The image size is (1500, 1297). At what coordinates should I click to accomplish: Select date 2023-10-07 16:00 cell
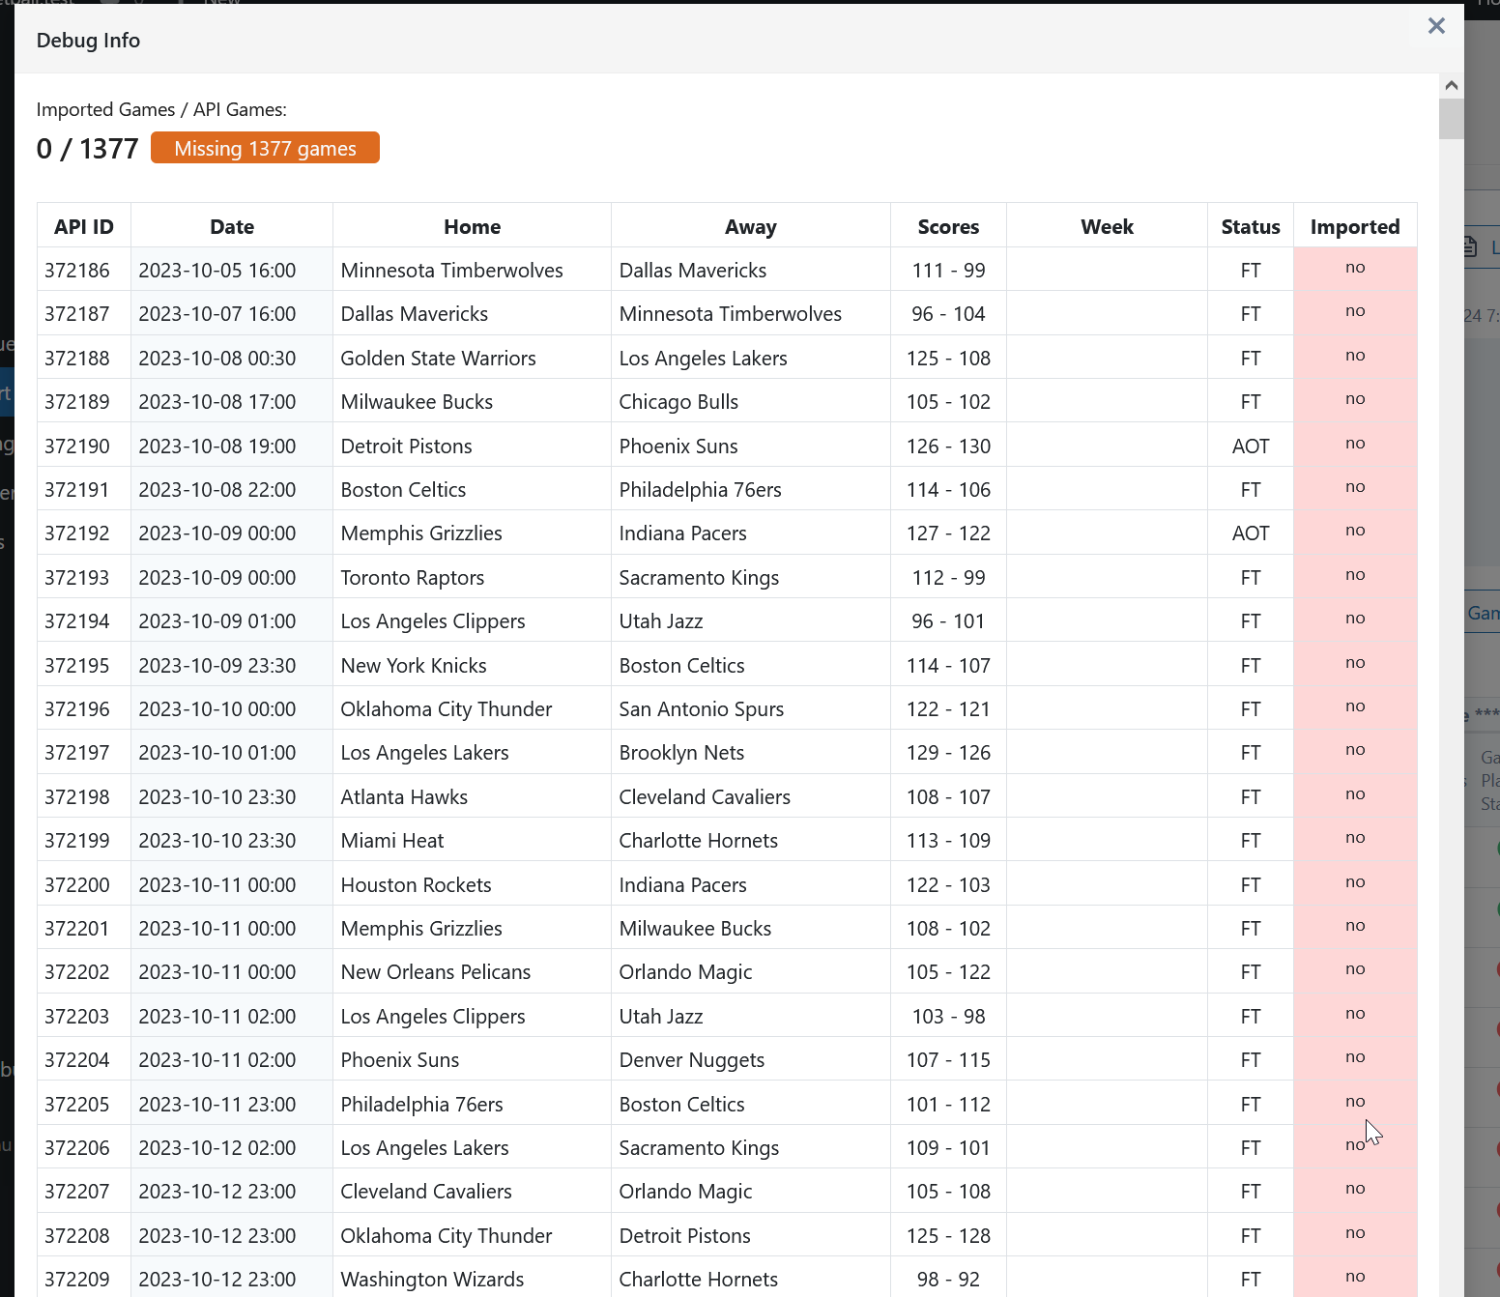coord(232,314)
